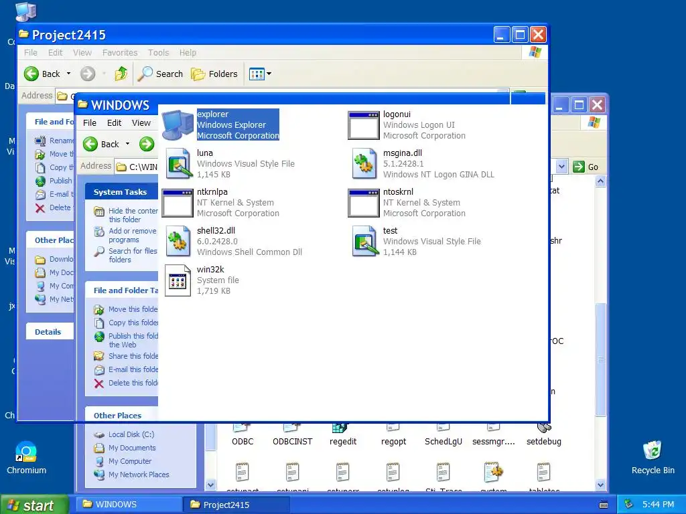Click the green Forward arrow in WINDOWS window
686x514 pixels.
(147, 144)
